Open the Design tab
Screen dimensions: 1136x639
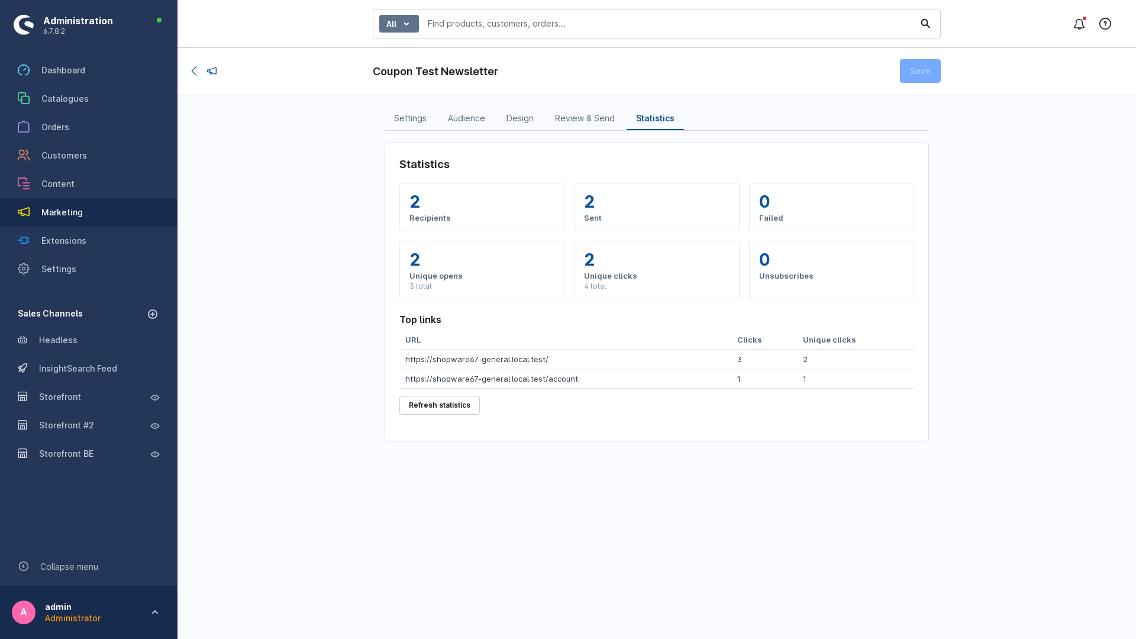pyautogui.click(x=520, y=118)
